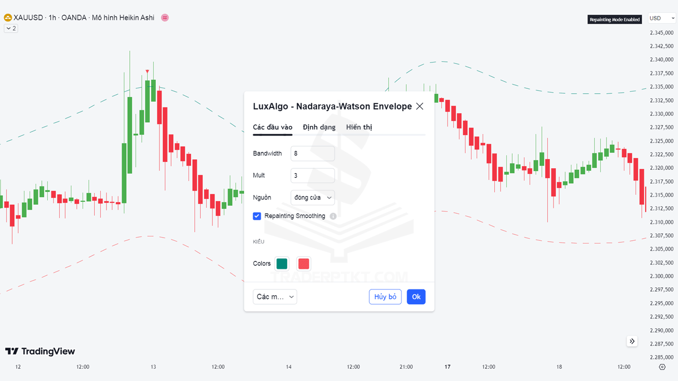The width and height of the screenshot is (678, 381).
Task: Open the red color swatch
Action: coord(304,264)
